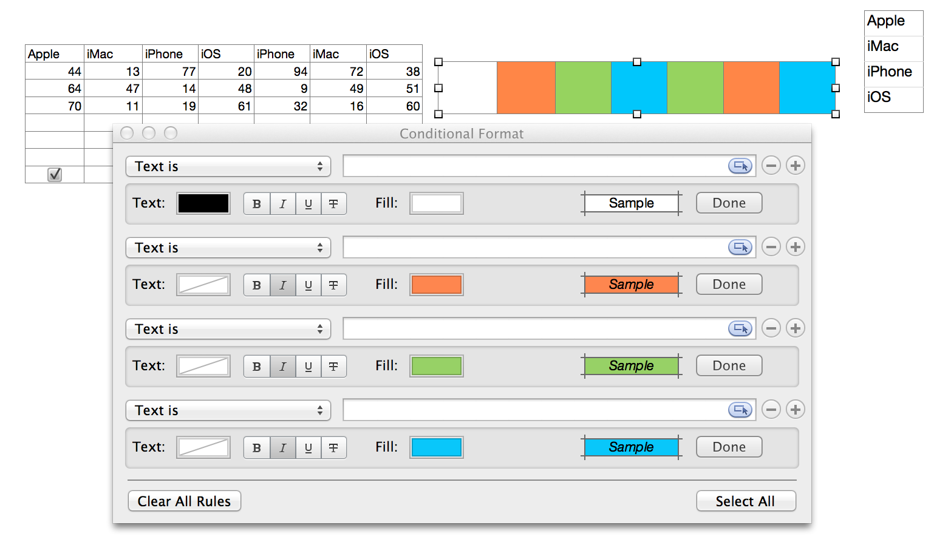This screenshot has height=539, width=934.
Task: Click Done in the white-fill rule
Action: tap(729, 203)
